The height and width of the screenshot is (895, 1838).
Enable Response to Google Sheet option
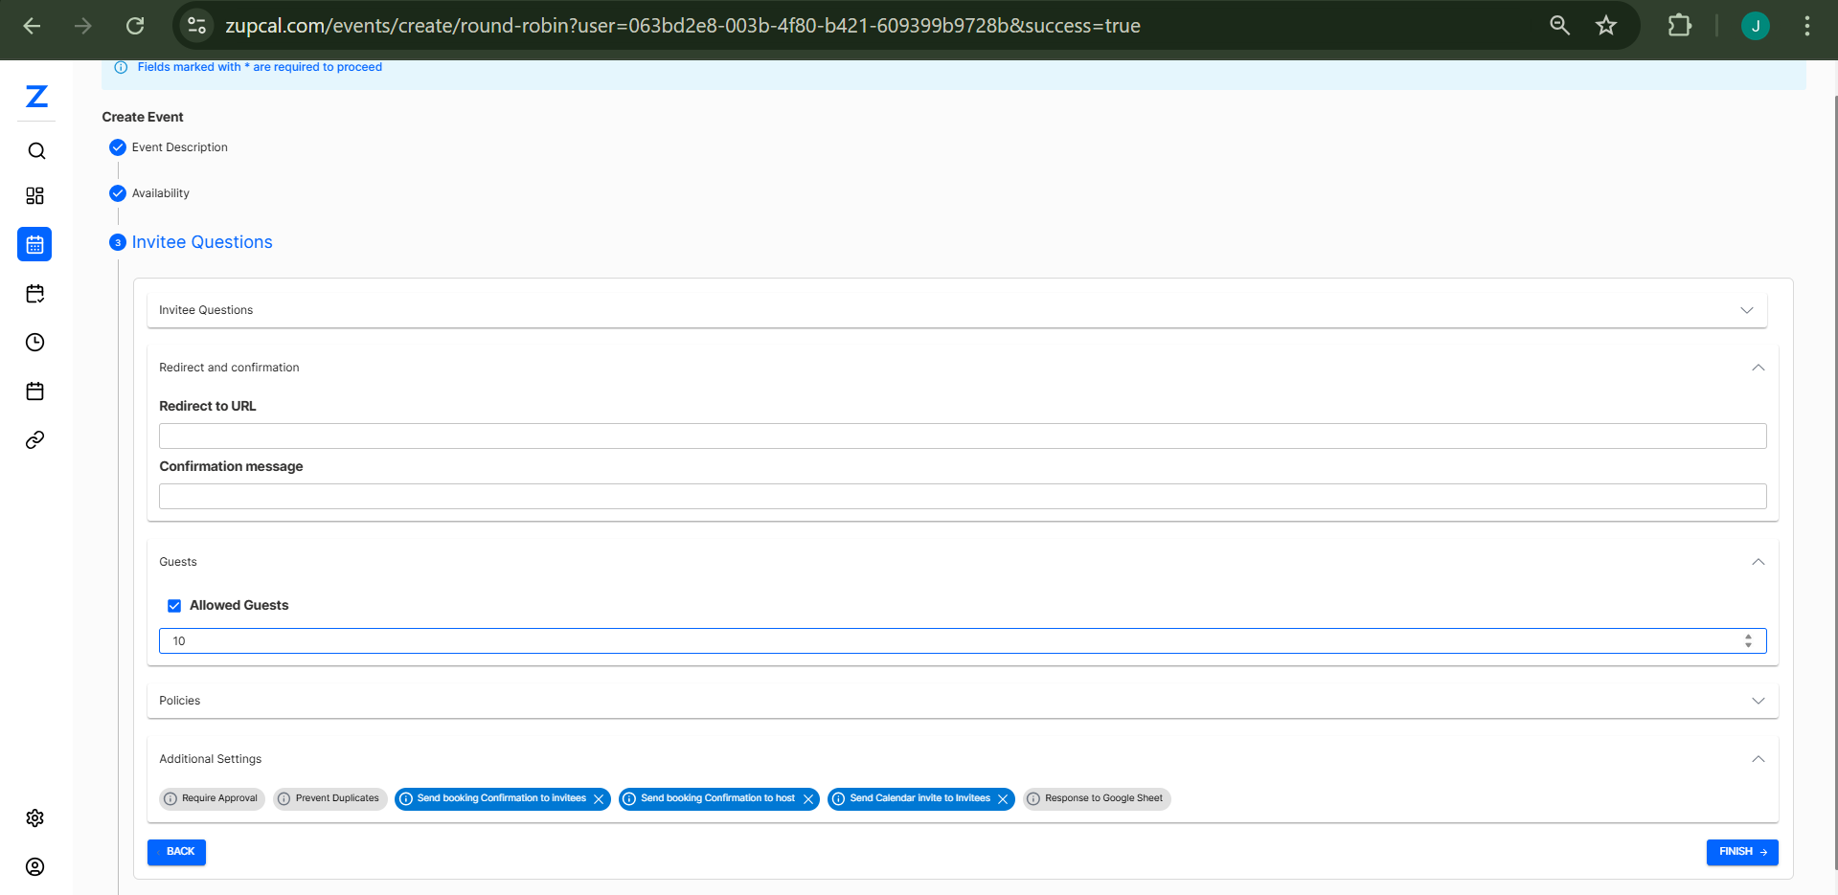1096,798
